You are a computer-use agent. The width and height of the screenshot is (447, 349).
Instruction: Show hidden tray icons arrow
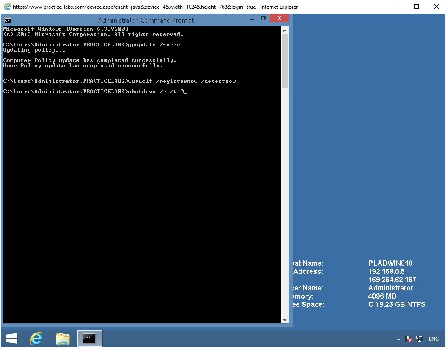coord(398,339)
